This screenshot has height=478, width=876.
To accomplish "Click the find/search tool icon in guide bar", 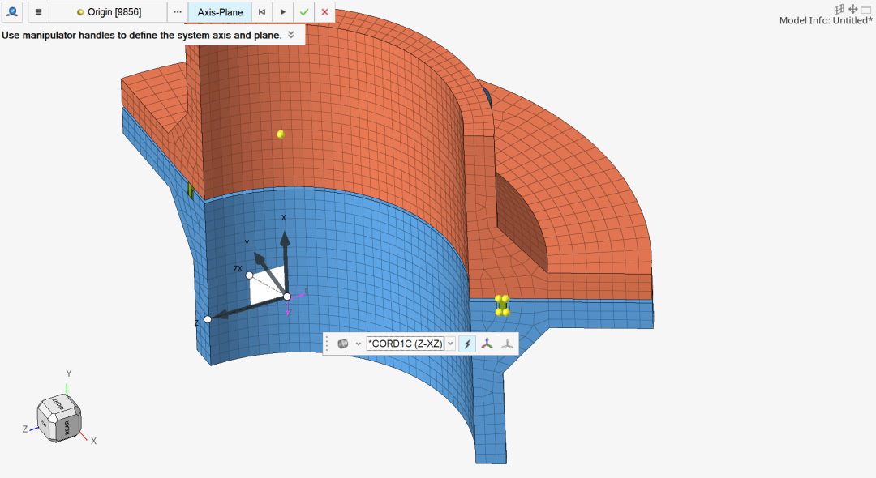I will [x=12, y=12].
